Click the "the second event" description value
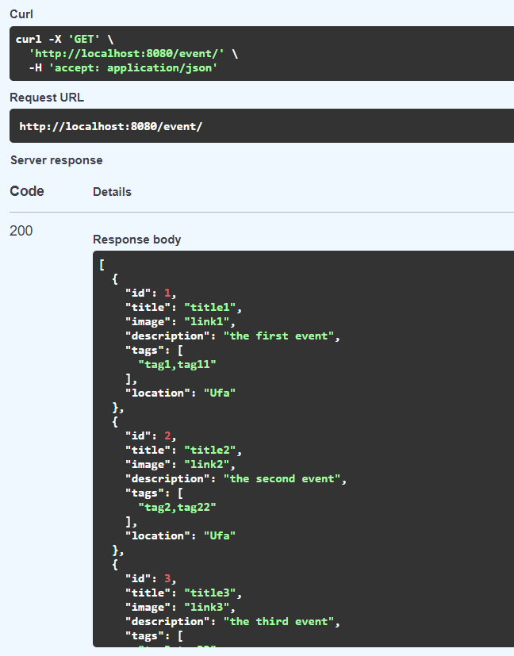Image resolution: width=514 pixels, height=656 pixels. 282,478
